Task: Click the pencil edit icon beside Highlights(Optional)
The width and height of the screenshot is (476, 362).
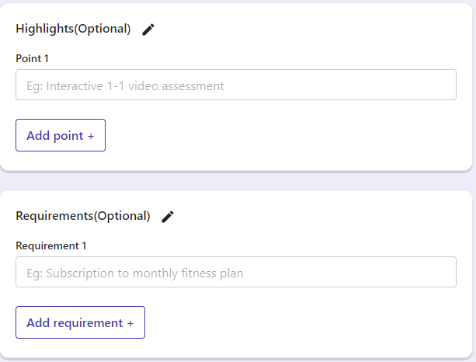Action: pos(148,30)
